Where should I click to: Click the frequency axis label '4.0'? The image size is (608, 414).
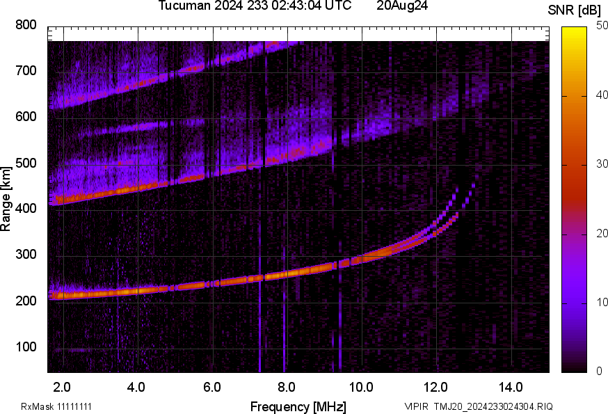coord(136,388)
